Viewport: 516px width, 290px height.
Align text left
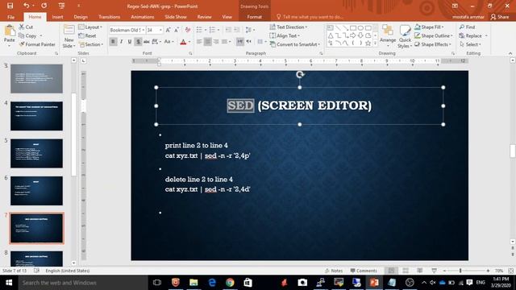[x=199, y=42]
